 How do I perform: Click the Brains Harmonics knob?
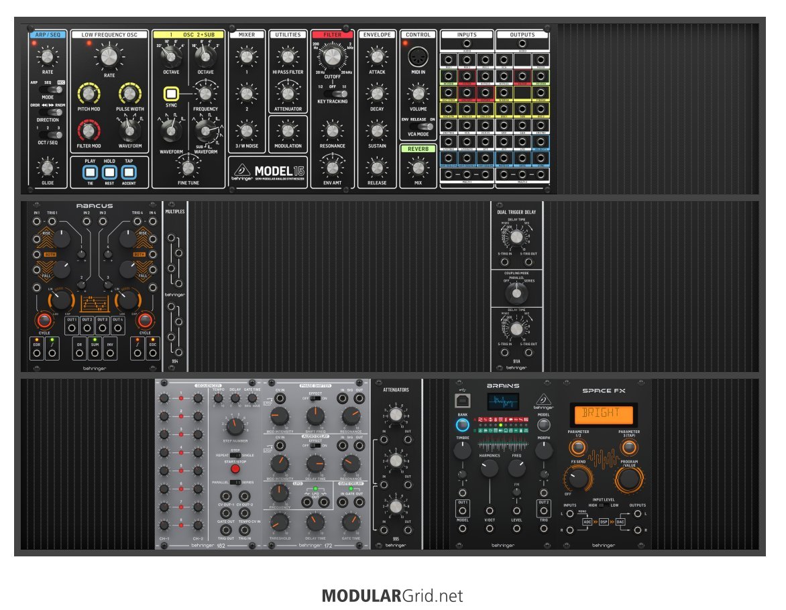pyautogui.click(x=490, y=468)
